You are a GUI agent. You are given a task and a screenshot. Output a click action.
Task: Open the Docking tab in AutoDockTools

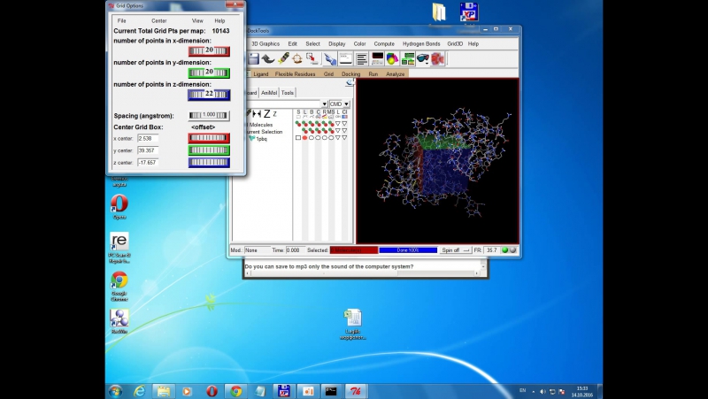(350, 74)
